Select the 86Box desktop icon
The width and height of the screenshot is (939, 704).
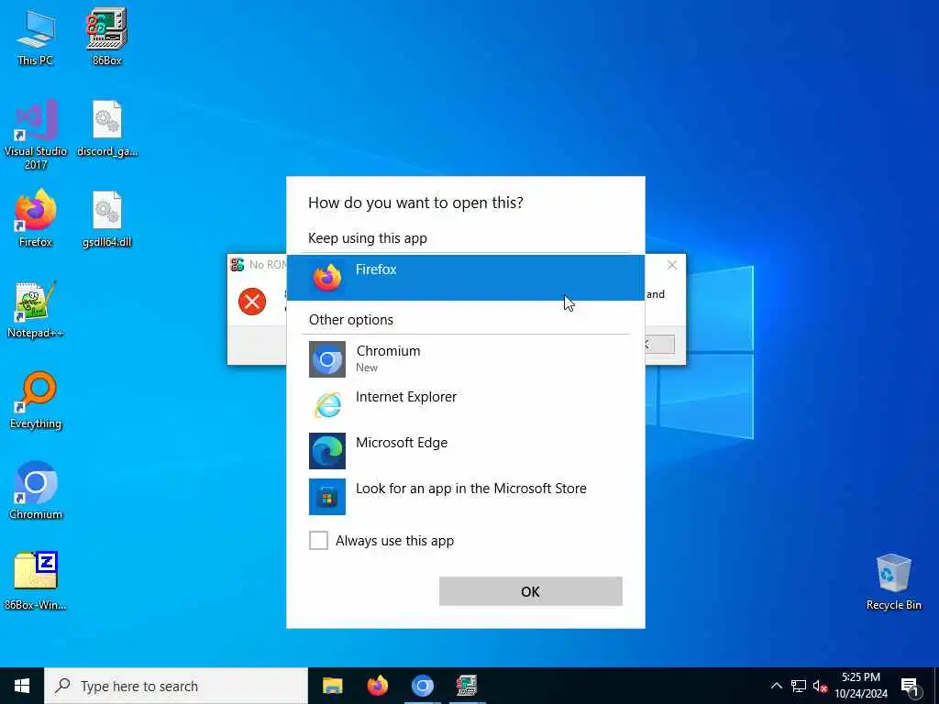(x=106, y=37)
